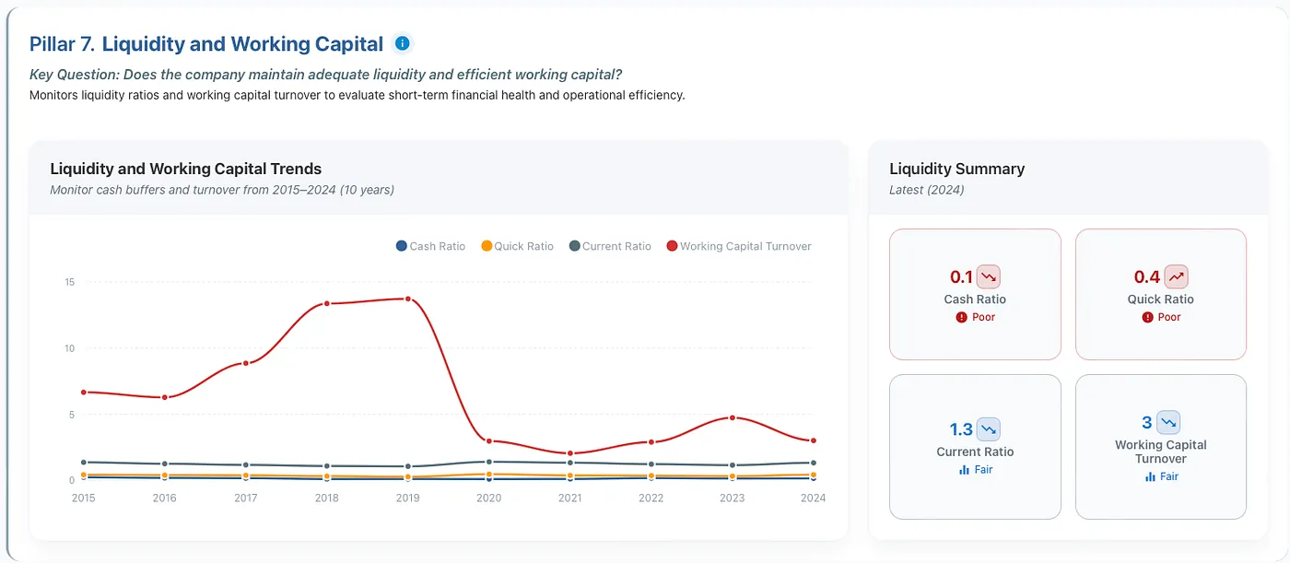The image size is (1290, 563).
Task: Click the Fair bar icon under Current Ratio
Action: [965, 470]
